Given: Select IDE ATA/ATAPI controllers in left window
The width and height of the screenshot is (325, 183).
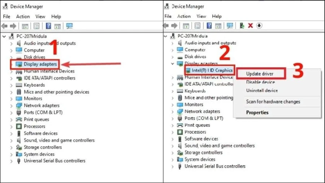Looking at the screenshot, I should pyautogui.click(x=49, y=78).
